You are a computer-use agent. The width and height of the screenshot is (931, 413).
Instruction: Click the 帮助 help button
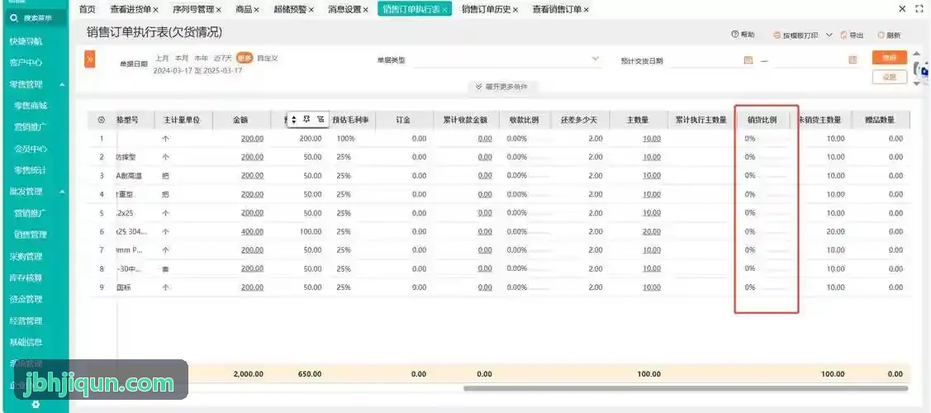pyautogui.click(x=743, y=35)
